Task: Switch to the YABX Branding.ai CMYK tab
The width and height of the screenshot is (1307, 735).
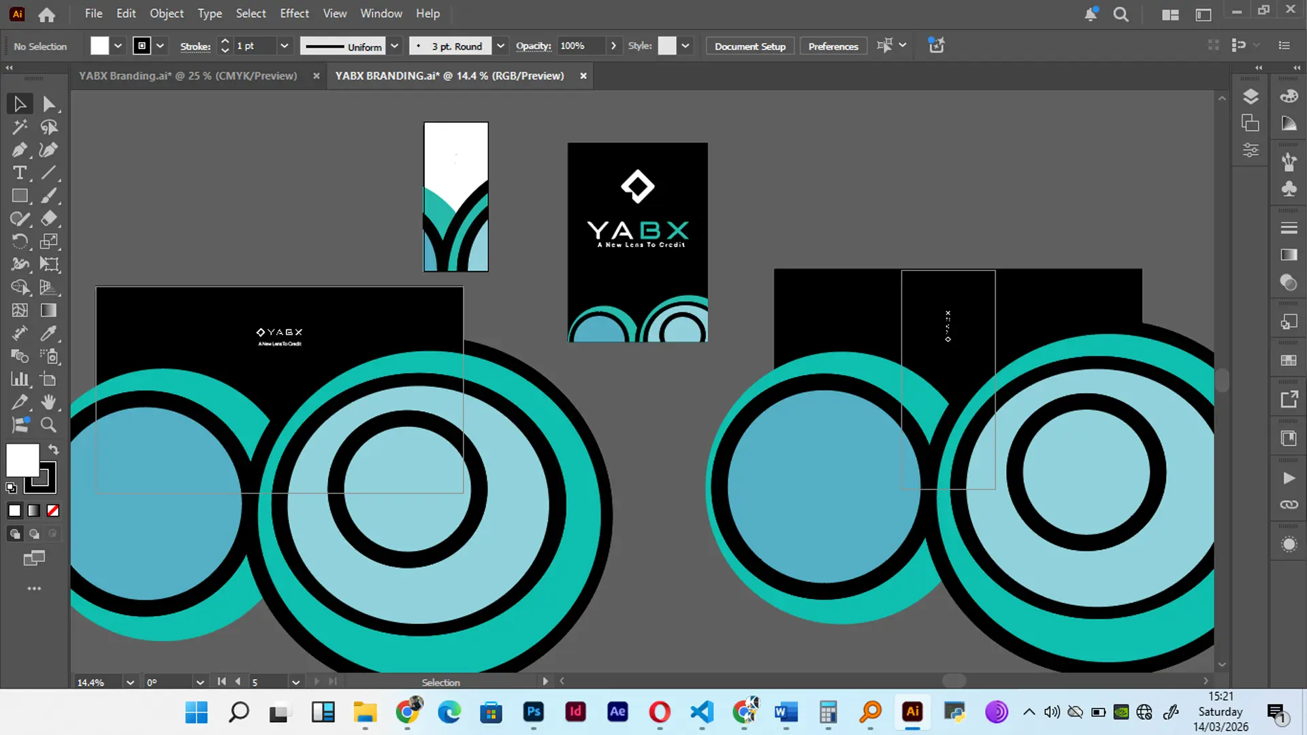Action: [x=189, y=76]
